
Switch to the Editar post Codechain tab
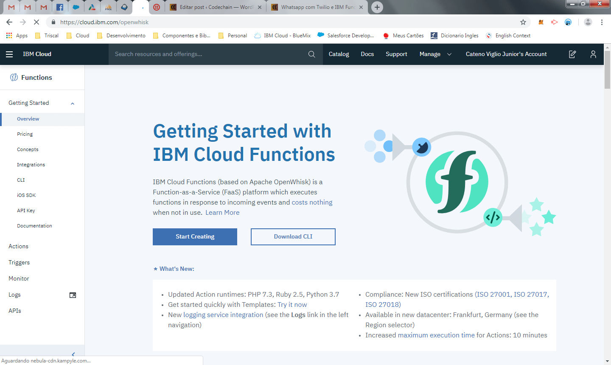216,7
